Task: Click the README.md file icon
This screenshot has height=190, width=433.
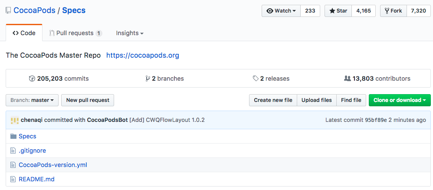Action: click(x=13, y=179)
